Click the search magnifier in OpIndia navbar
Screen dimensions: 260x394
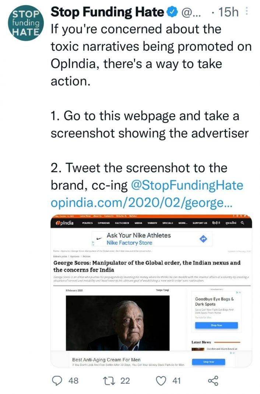point(242,223)
